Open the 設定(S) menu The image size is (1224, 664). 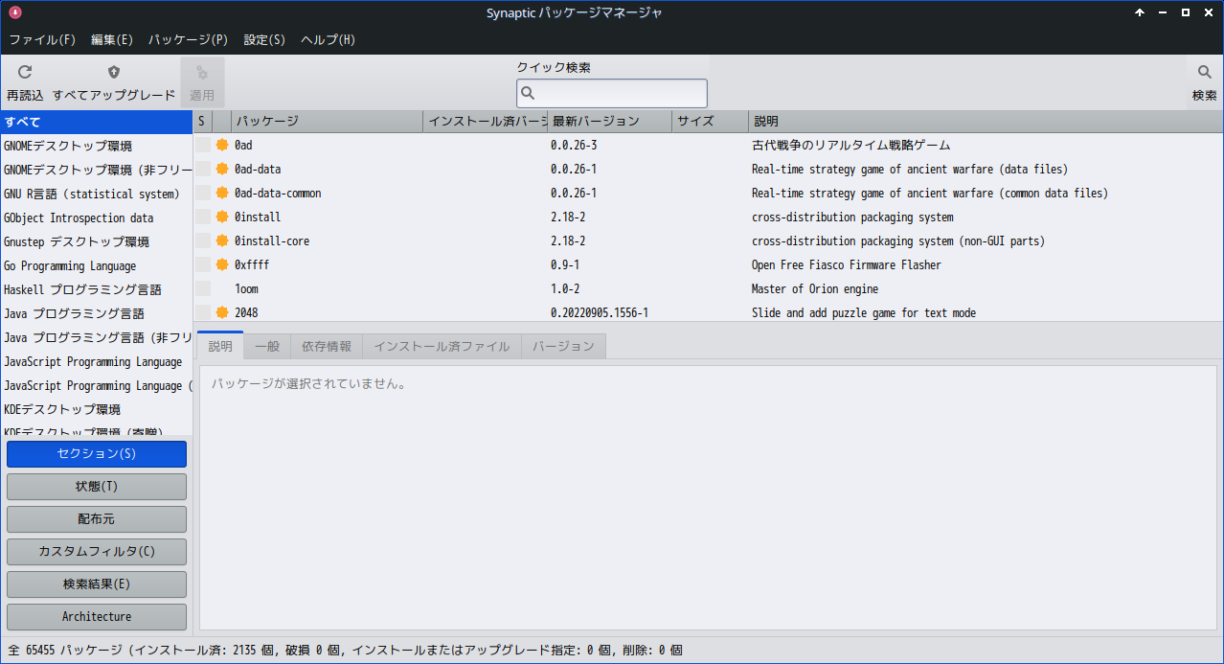click(x=264, y=40)
